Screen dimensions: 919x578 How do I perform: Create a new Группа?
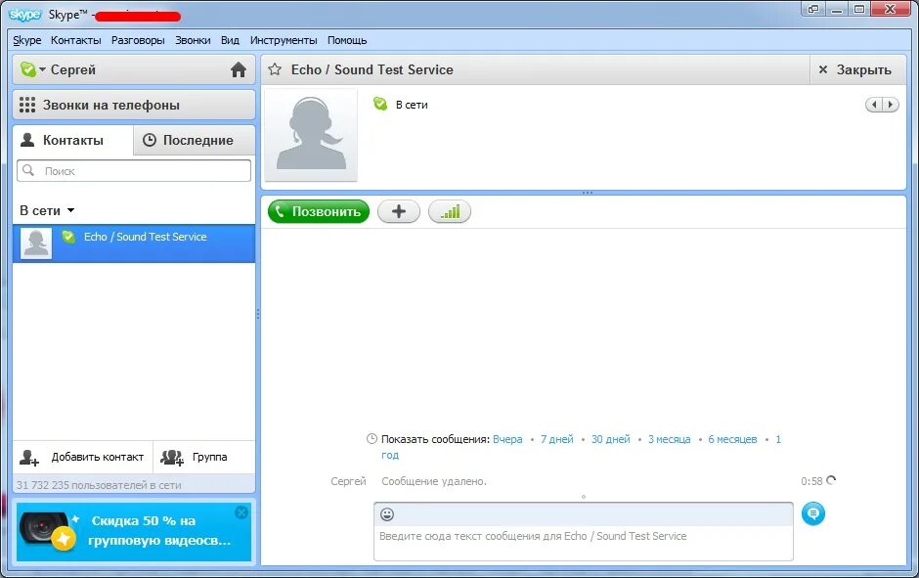pyautogui.click(x=194, y=458)
